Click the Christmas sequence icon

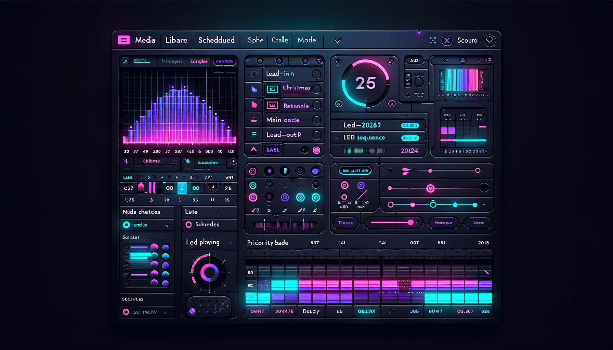pos(272,89)
